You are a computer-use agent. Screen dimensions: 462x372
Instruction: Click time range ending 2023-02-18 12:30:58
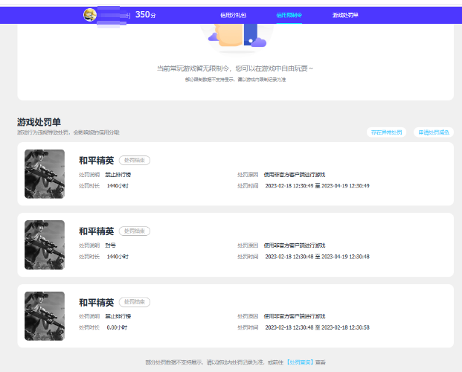[317, 327]
